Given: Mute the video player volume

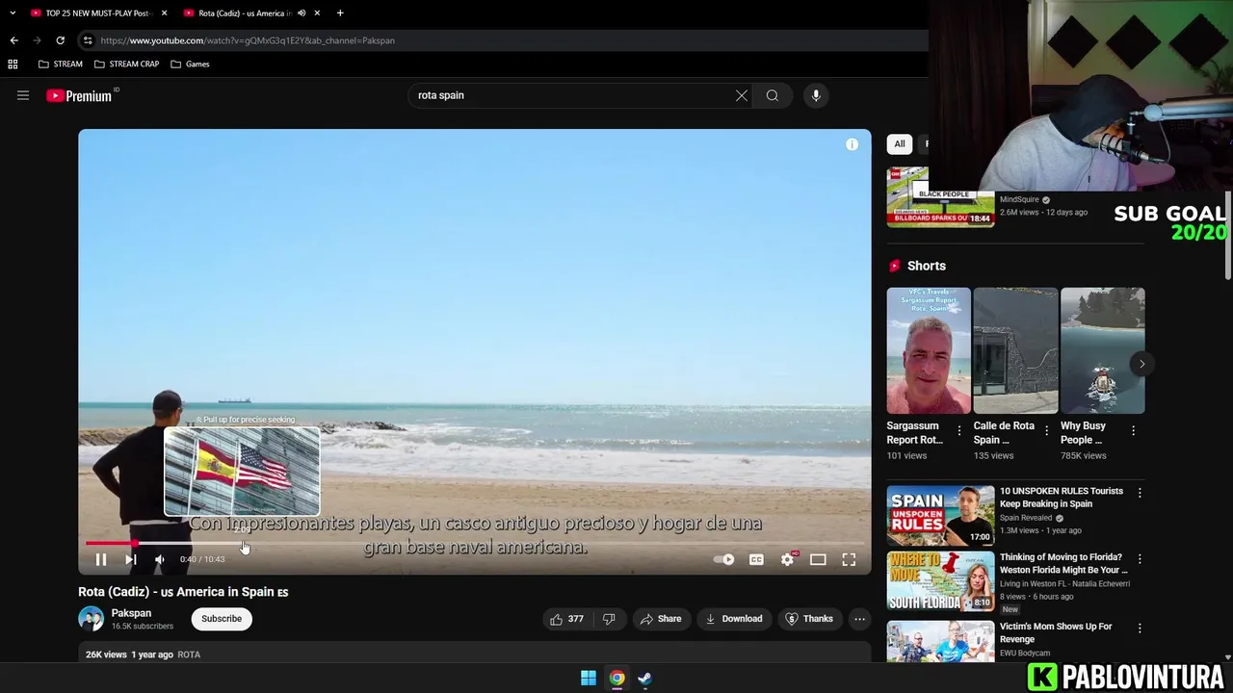Looking at the screenshot, I should 160,559.
